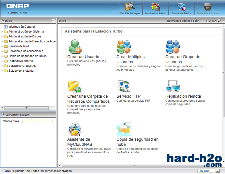Open the Replicación remota title link

click(x=183, y=96)
